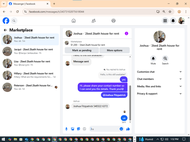
Task: Select the Messenger | Facebook tab
Action: click(x=29, y=4)
